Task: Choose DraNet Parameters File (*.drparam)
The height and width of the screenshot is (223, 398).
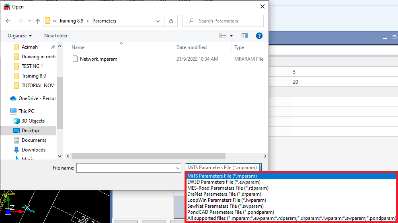Action: tap(291, 194)
